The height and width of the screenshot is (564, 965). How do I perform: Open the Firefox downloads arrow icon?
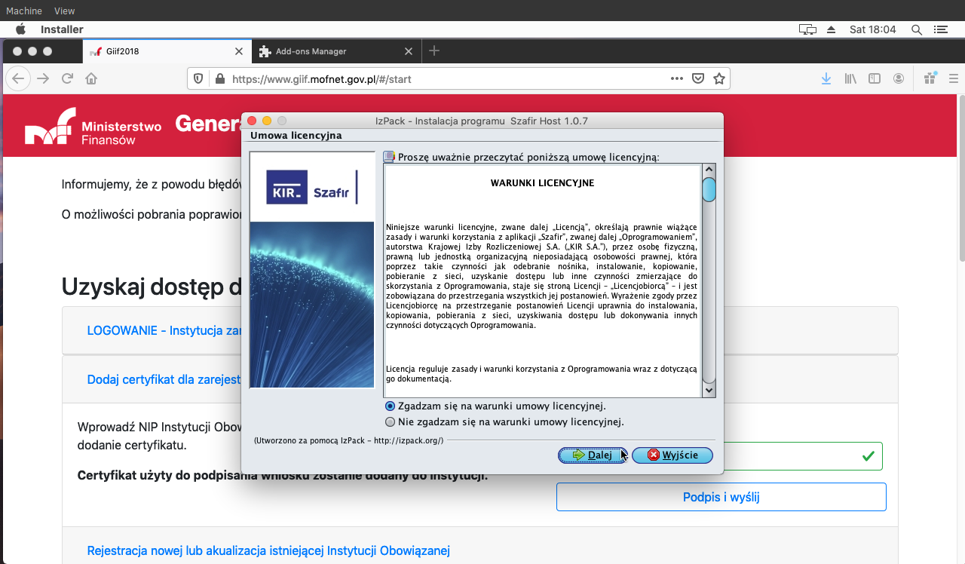pyautogui.click(x=826, y=78)
